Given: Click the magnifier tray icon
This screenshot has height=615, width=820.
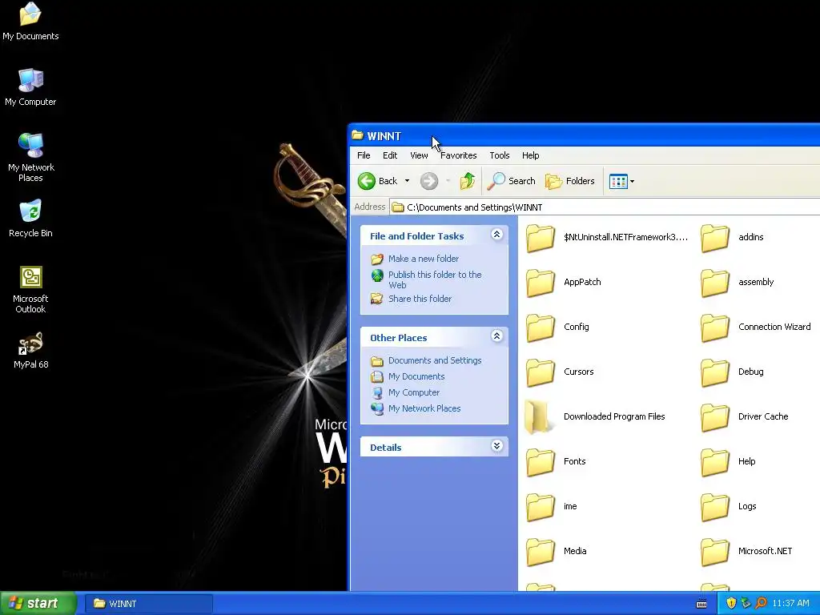Looking at the screenshot, I should point(761,604).
